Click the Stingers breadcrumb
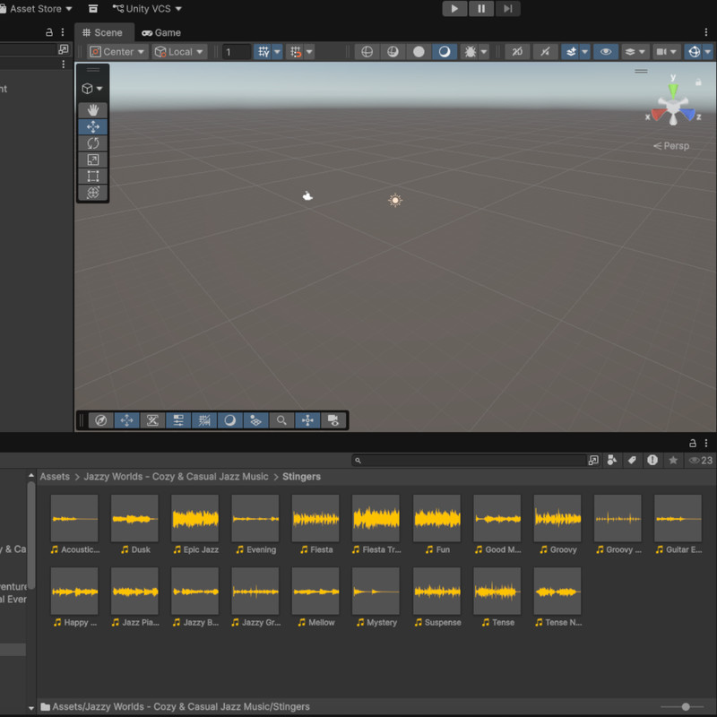 pos(301,477)
